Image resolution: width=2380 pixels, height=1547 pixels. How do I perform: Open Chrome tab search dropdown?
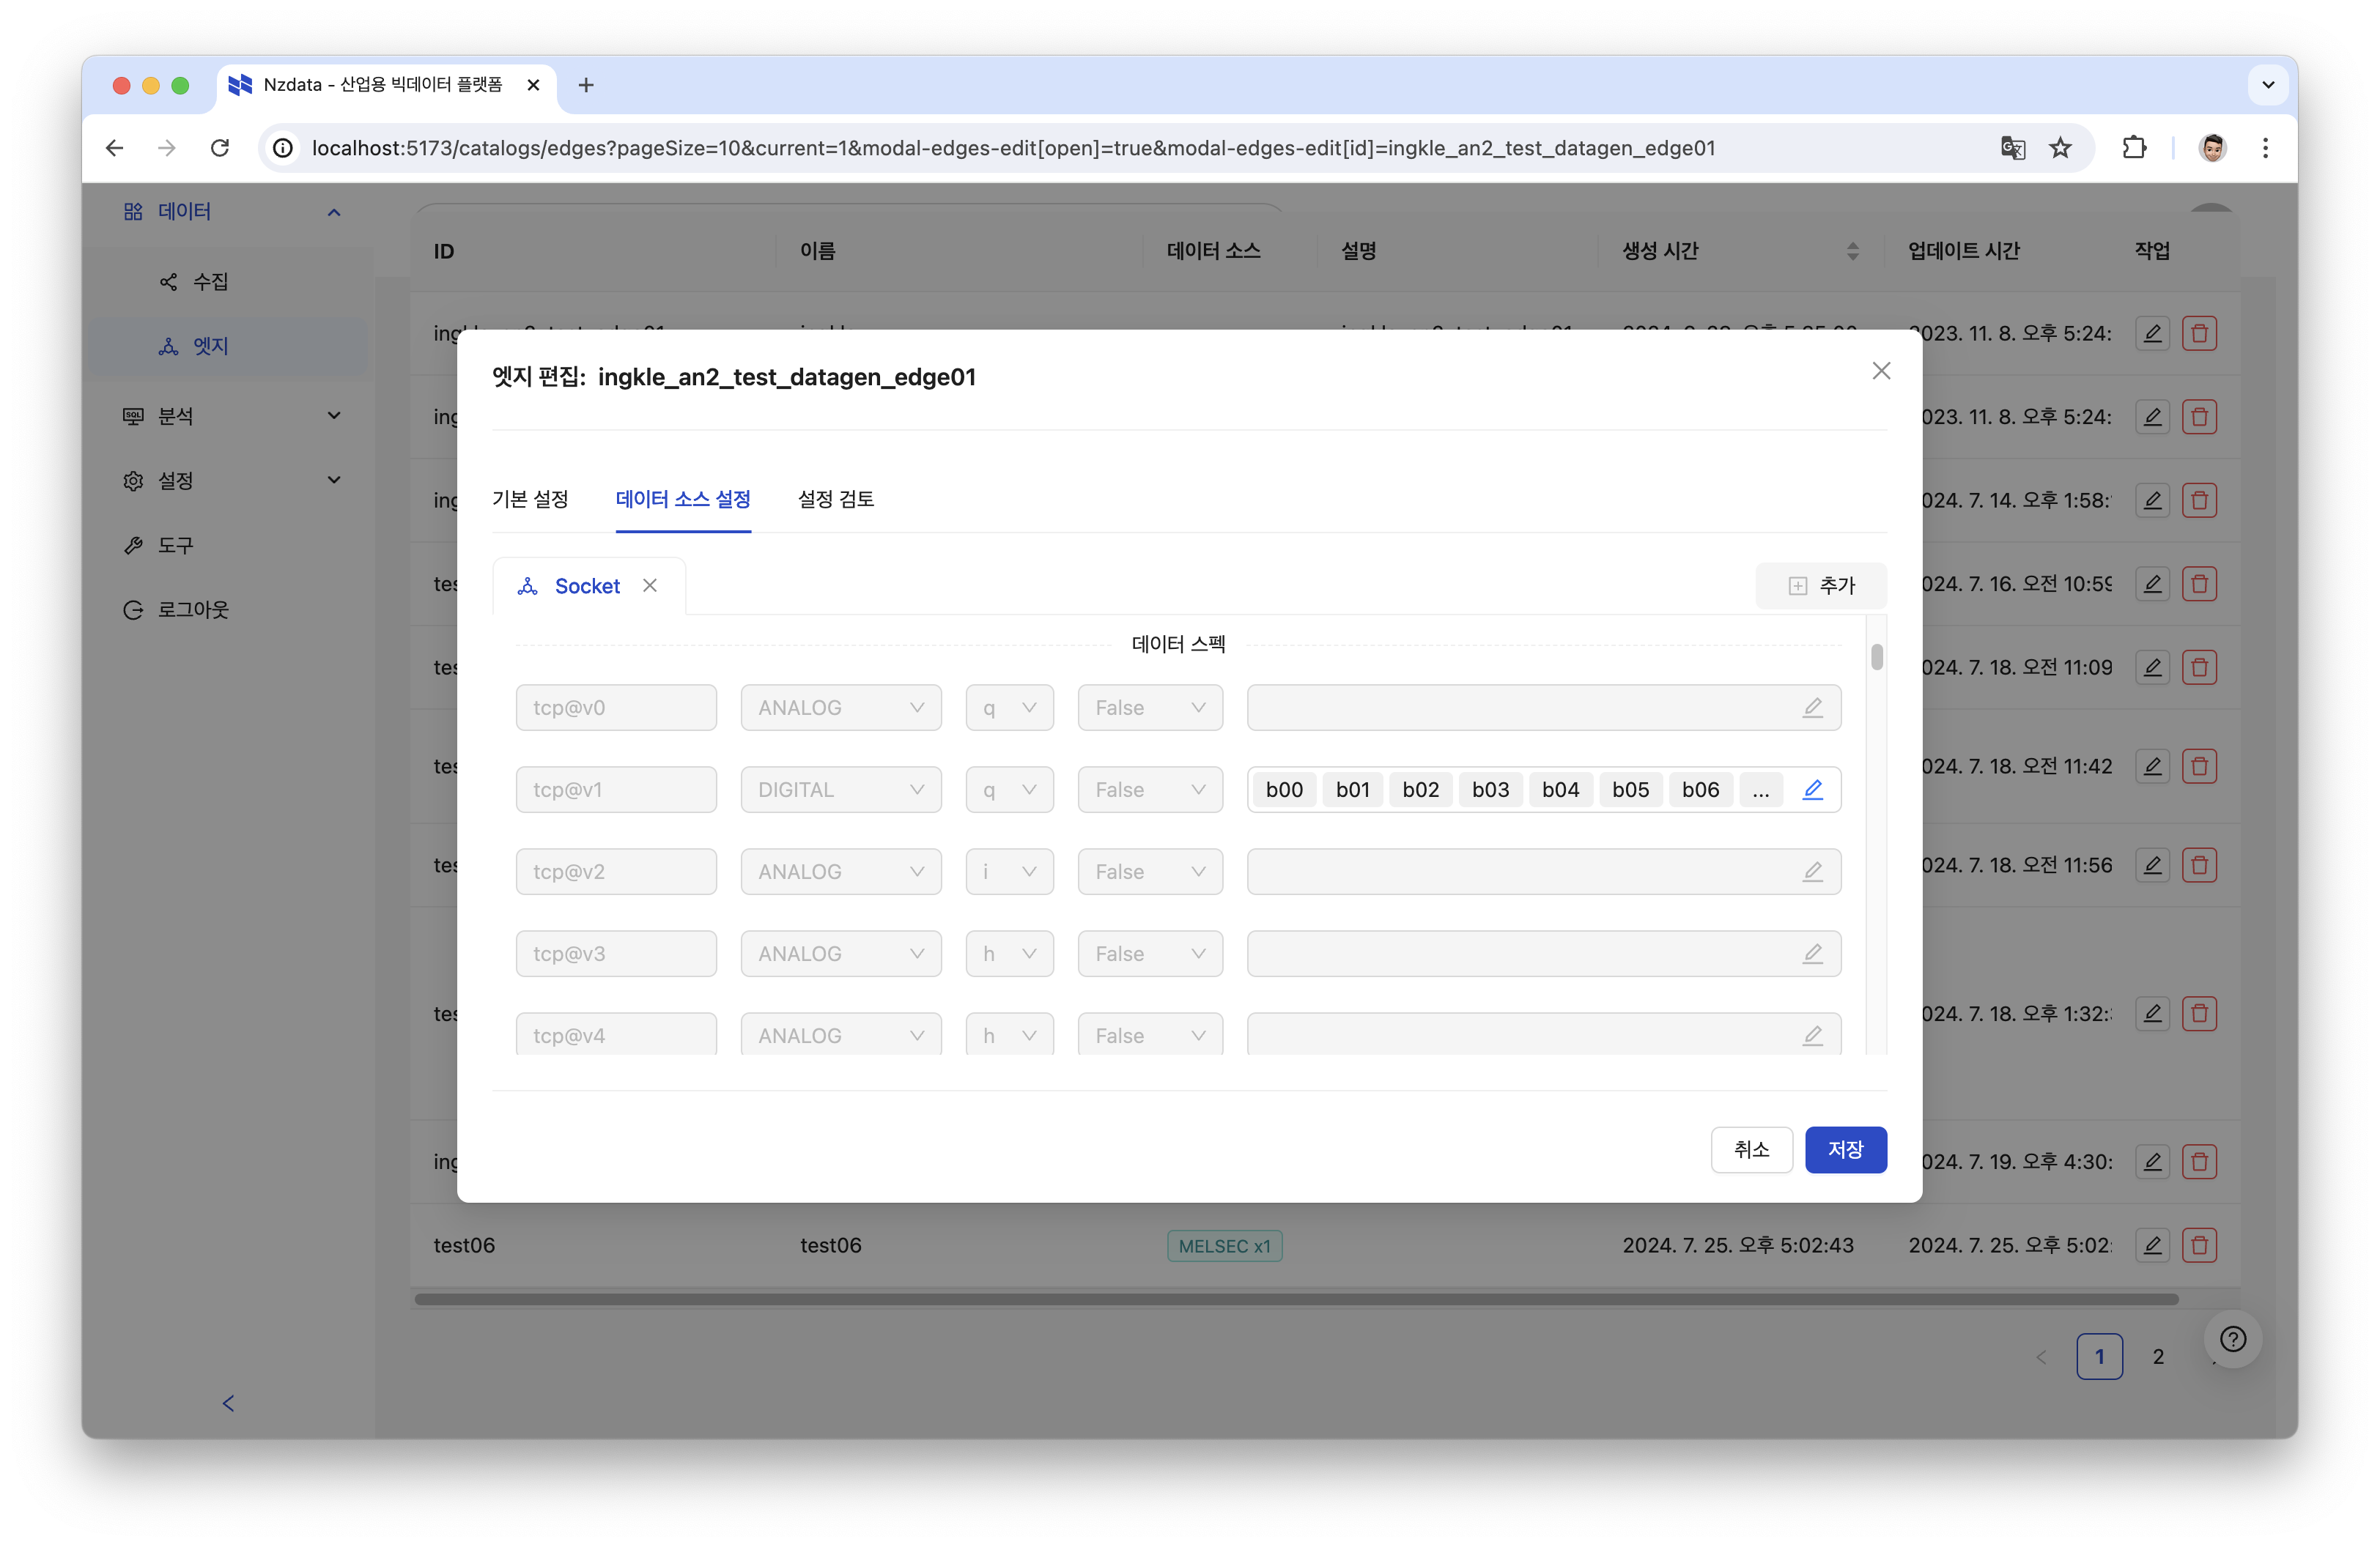(x=2268, y=85)
